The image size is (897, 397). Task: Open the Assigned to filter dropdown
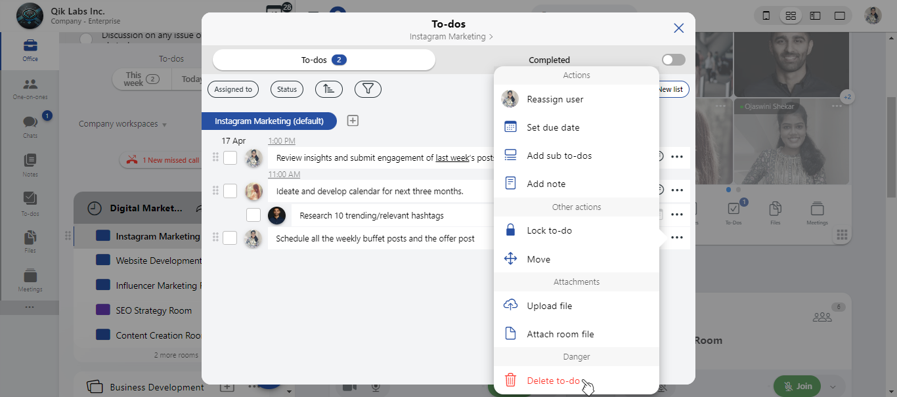click(x=233, y=89)
